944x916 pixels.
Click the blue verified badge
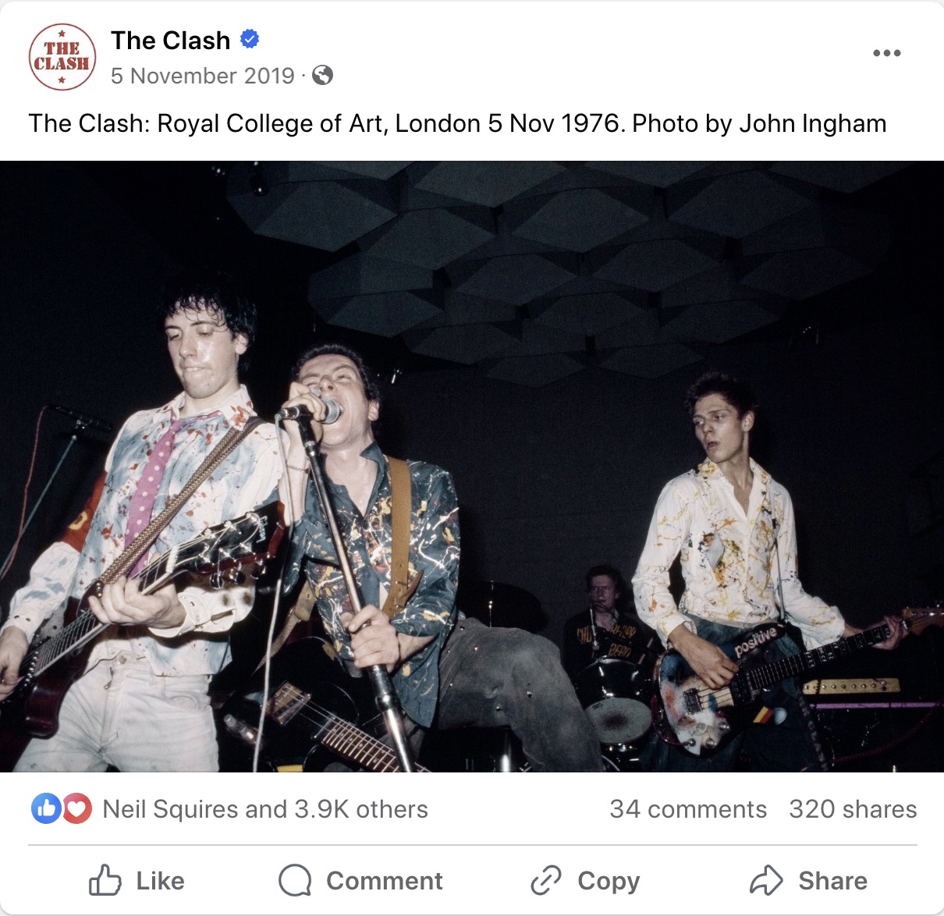point(250,38)
